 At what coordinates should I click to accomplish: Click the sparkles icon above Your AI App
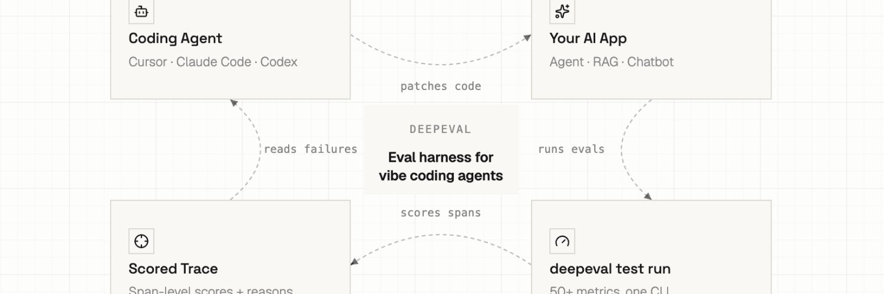[562, 11]
